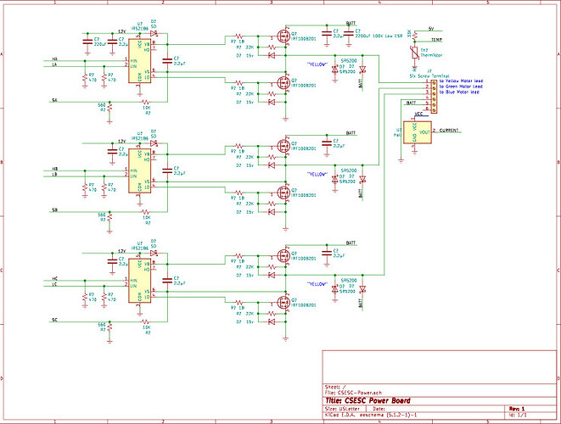Click the 'LA' input label

[x=54, y=64]
